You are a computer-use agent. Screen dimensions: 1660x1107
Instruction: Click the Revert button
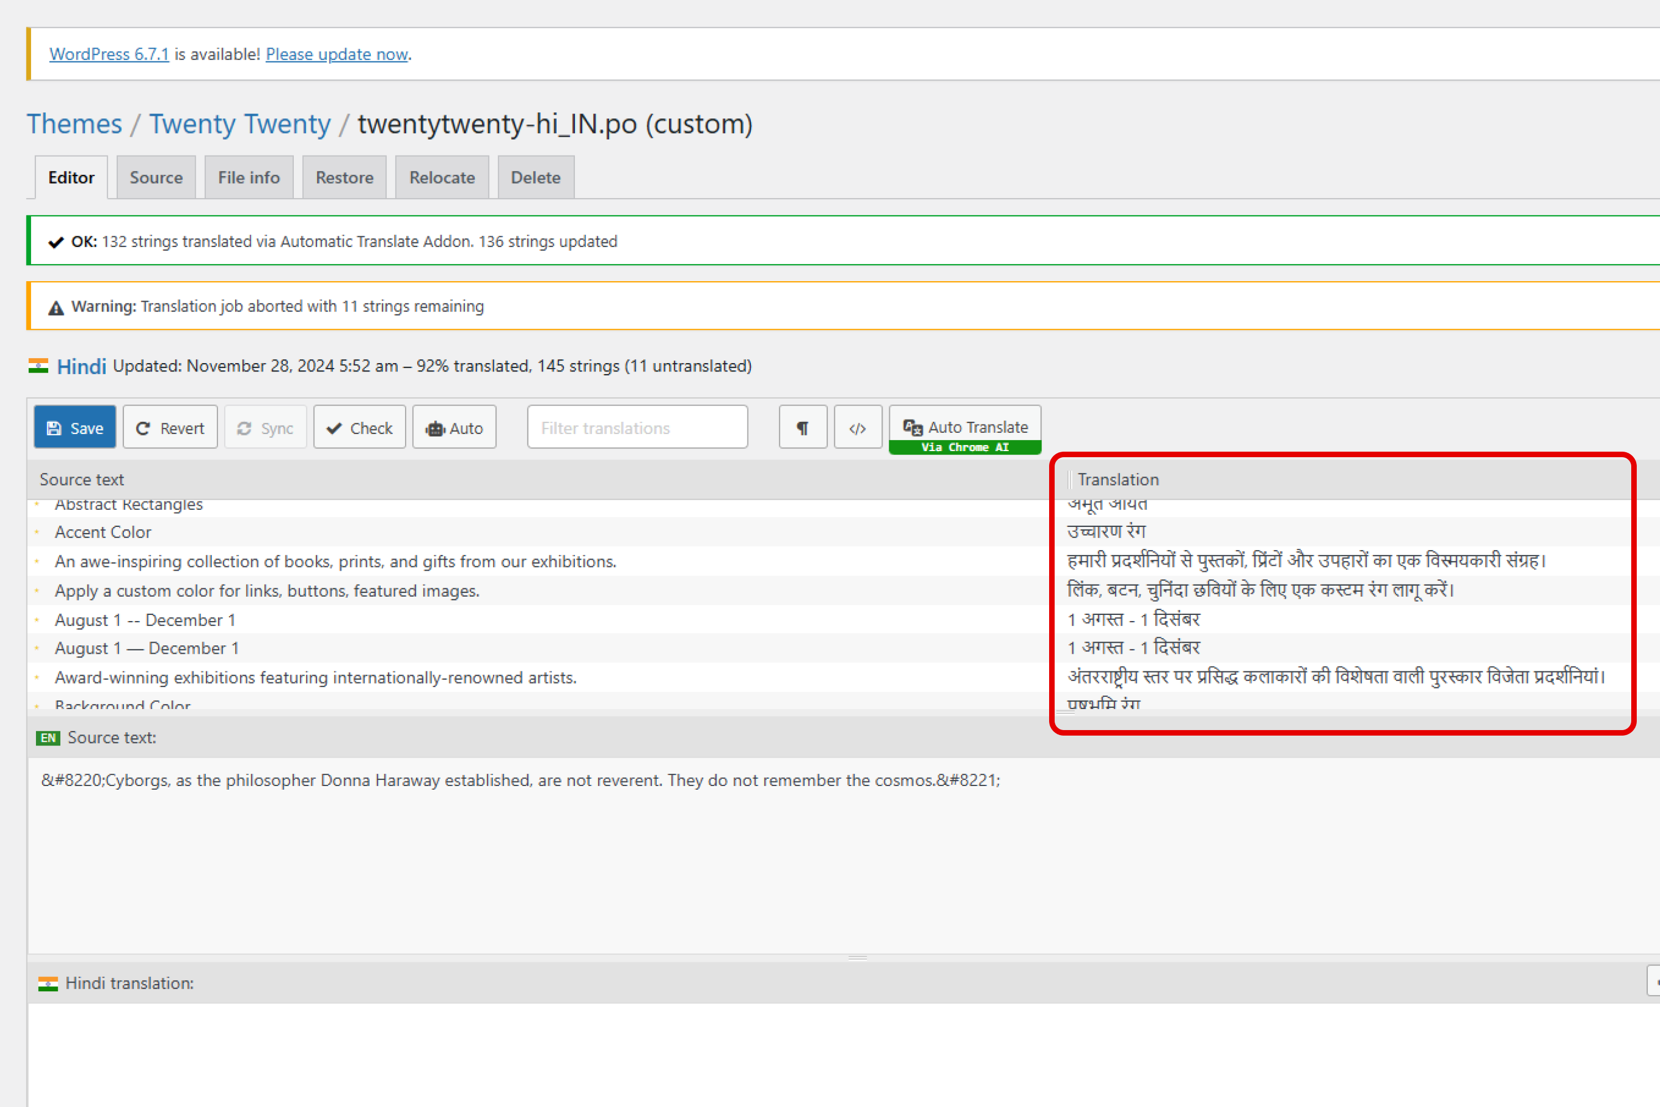pyautogui.click(x=169, y=428)
